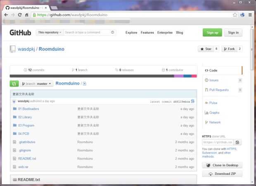The height and width of the screenshot is (186, 256).
Task: Open the browser home page icon
Action: pyautogui.click(x=26, y=15)
